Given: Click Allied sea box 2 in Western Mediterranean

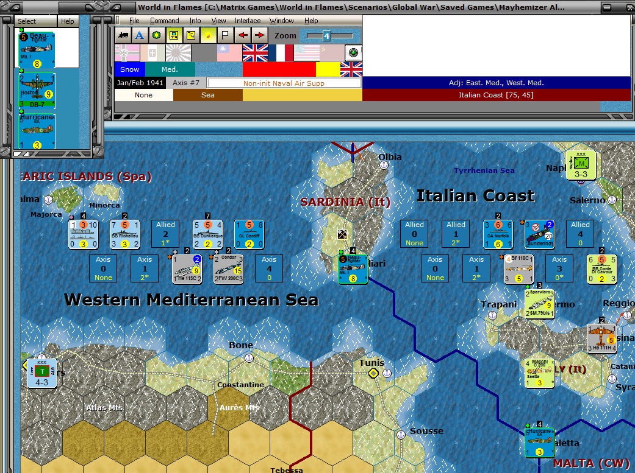Looking at the screenshot, I should point(166,234).
